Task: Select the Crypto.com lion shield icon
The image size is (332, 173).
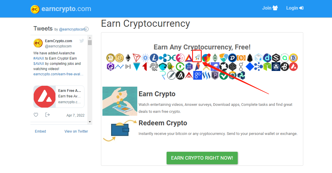Action: pyautogui.click(x=276, y=67)
